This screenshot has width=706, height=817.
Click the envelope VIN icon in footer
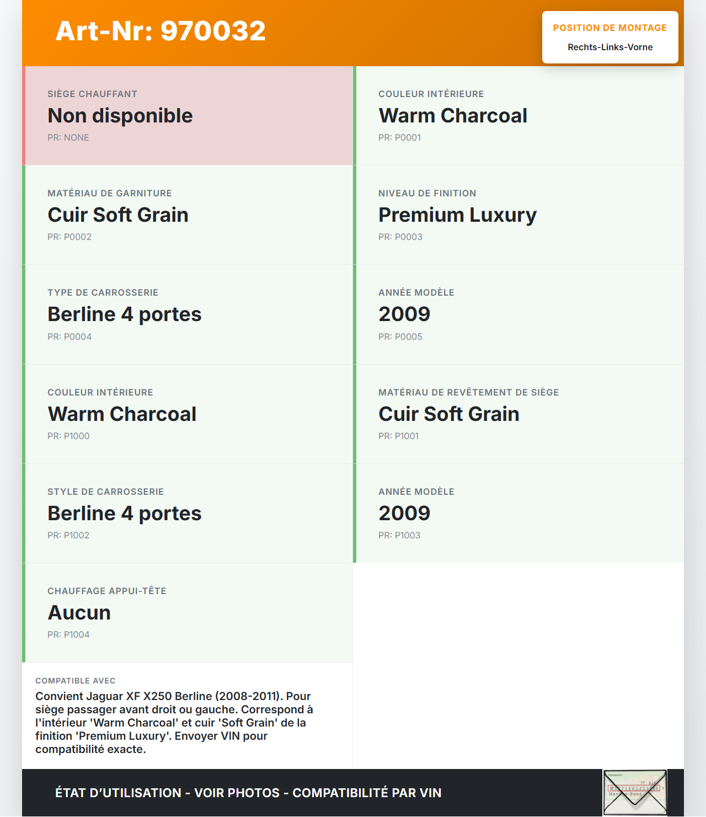(x=635, y=792)
